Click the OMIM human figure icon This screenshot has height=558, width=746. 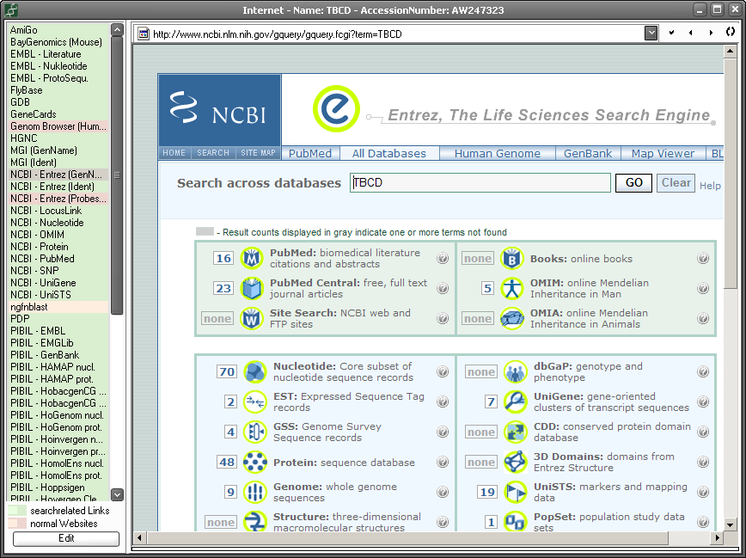(512, 289)
